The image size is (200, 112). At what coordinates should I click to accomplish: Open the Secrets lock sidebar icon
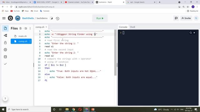click(x=5, y=43)
